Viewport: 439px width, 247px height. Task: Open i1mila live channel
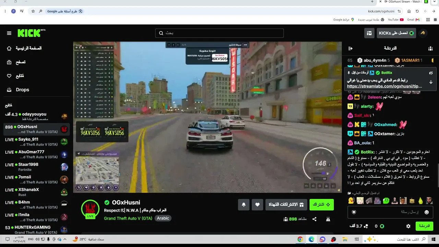[x=36, y=217]
